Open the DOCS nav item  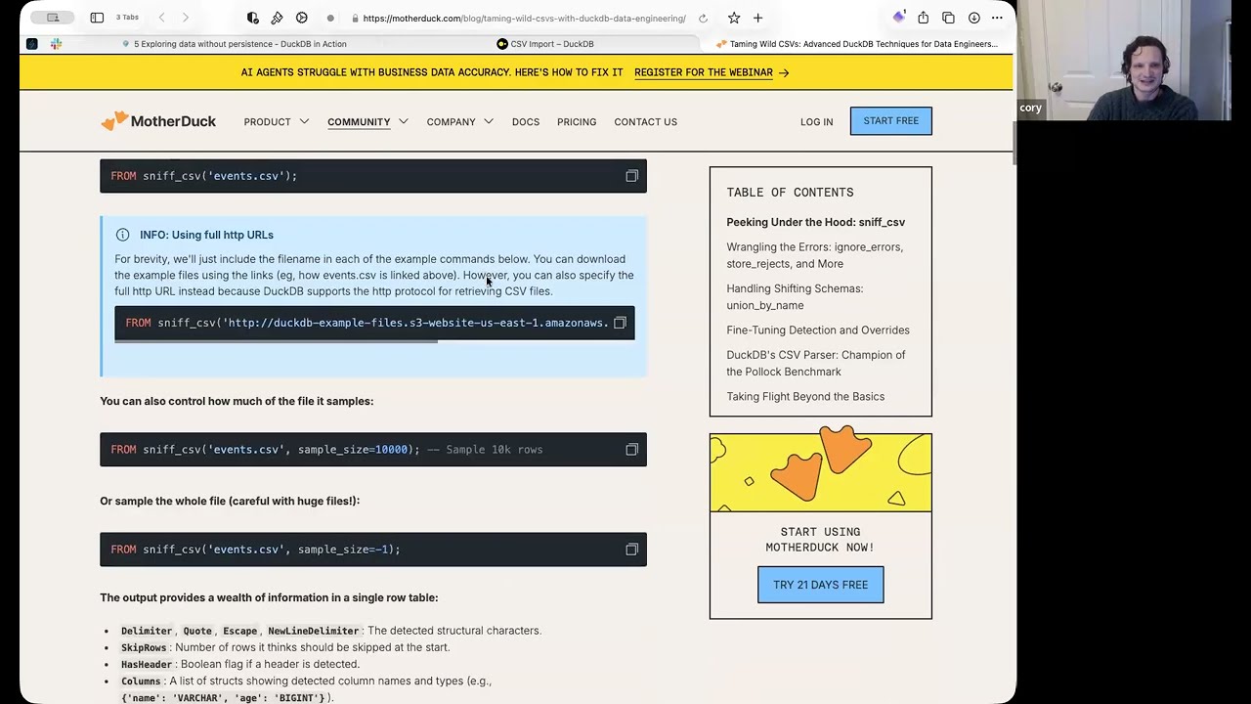526,122
